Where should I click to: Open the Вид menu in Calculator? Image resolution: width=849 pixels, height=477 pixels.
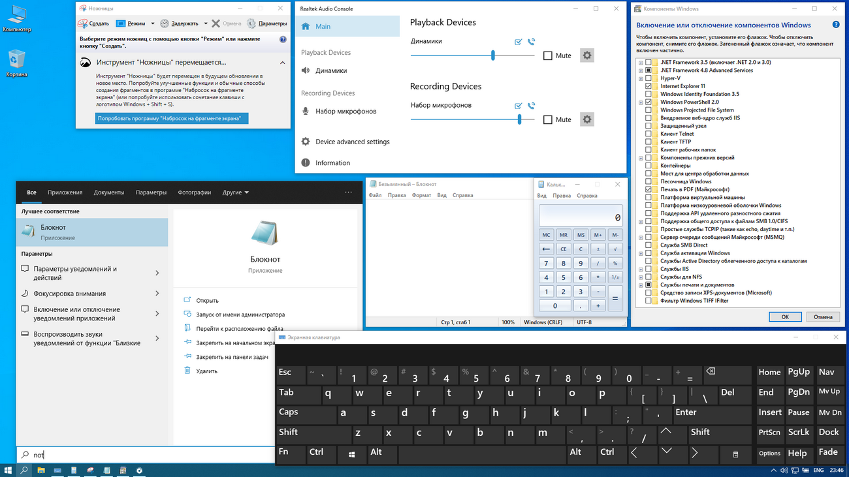[541, 195]
